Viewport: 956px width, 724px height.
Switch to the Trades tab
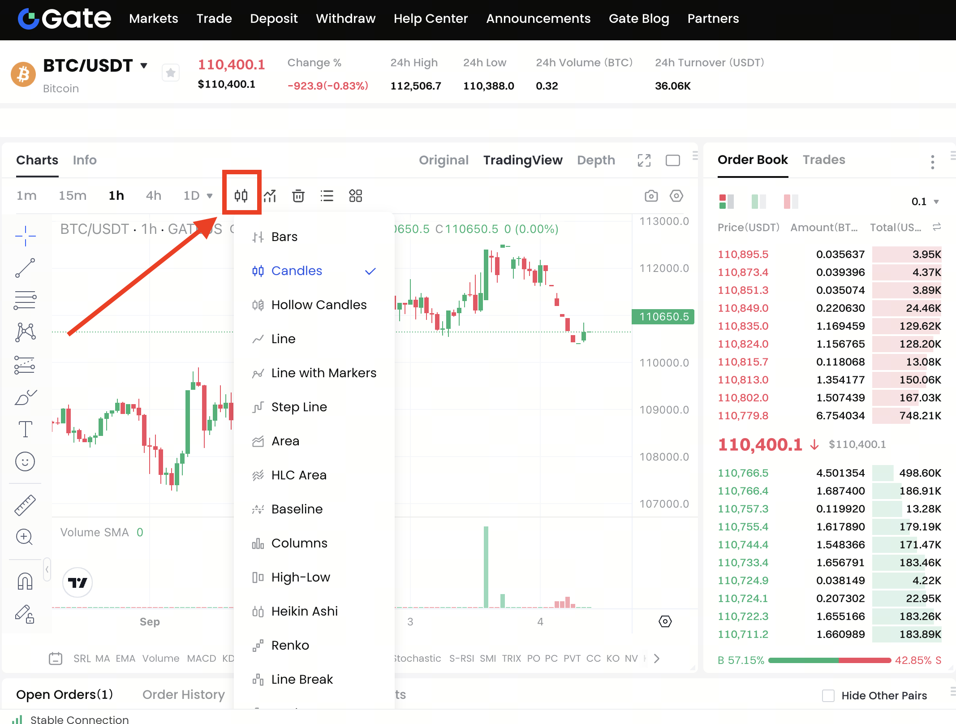823,160
